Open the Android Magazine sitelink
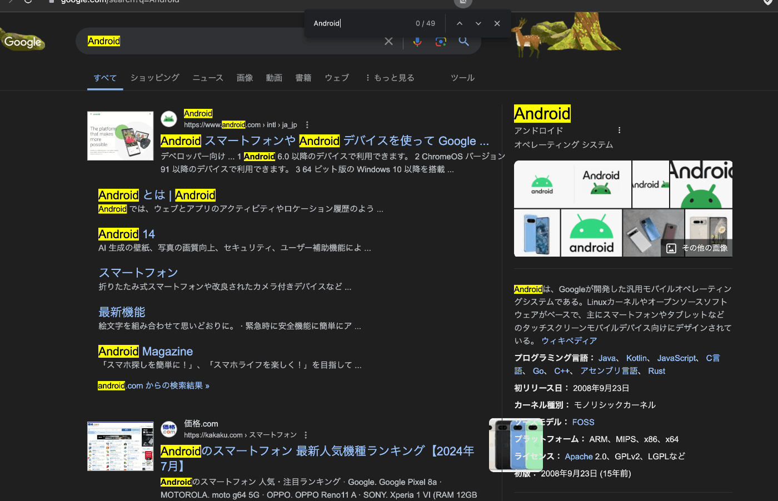Viewport: 778px width, 501px height. [x=146, y=351]
